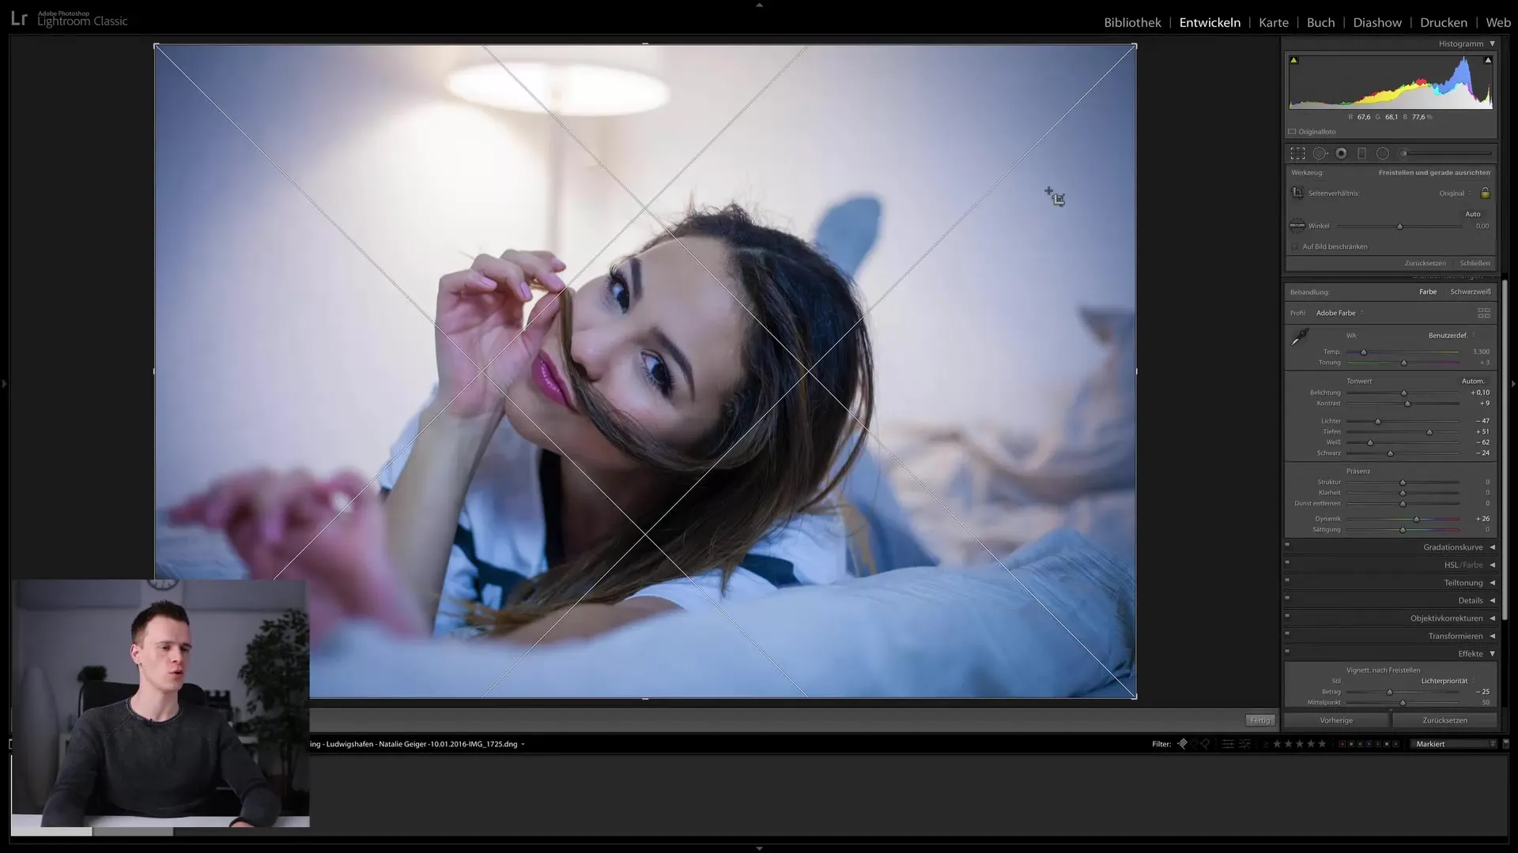This screenshot has height=853, width=1518.
Task: Click the Belichtung slider handle
Action: point(1404,393)
